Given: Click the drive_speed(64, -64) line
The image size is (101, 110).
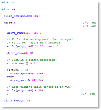Looking at the screenshot, I should coord(28,73).
